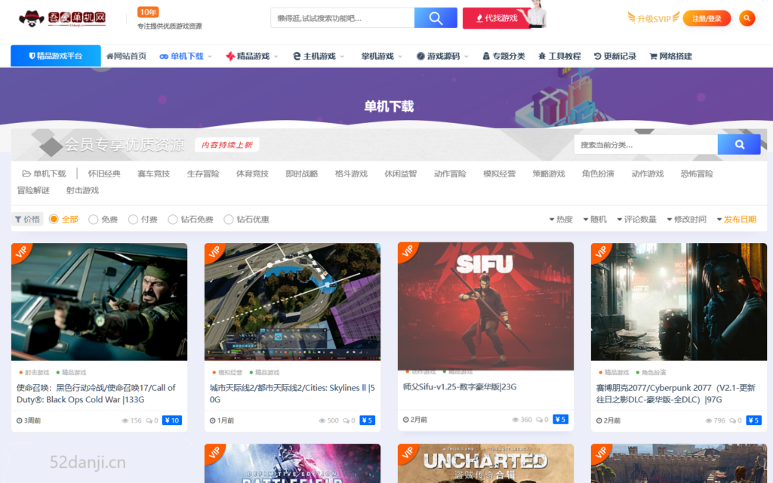Click the orange round search icon top right
Viewport: 773px width, 483px height.
pyautogui.click(x=747, y=18)
